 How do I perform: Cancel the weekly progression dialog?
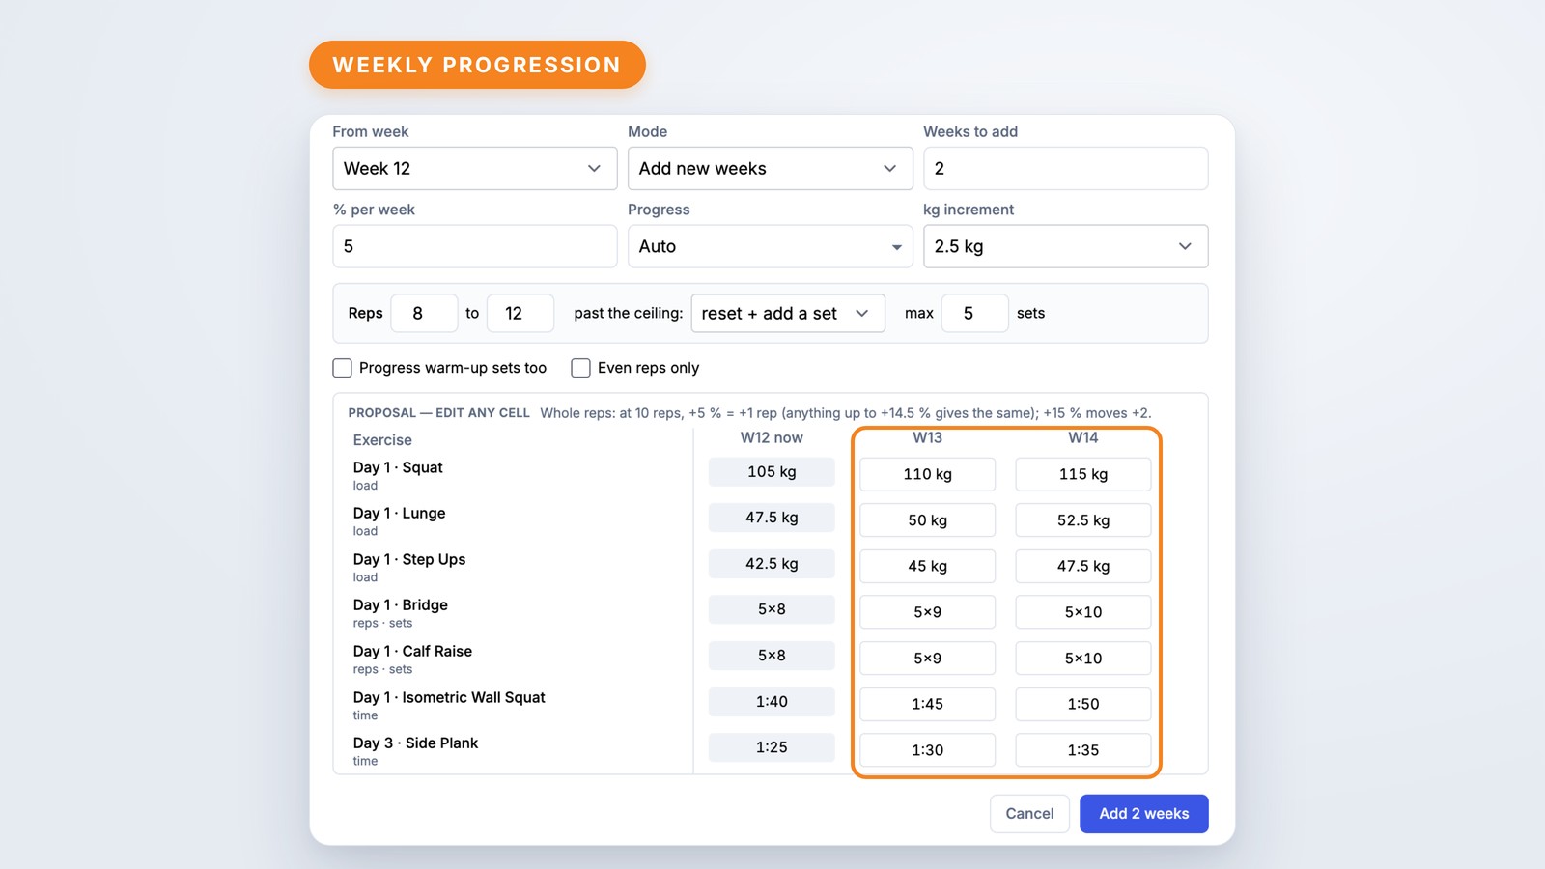1029,814
